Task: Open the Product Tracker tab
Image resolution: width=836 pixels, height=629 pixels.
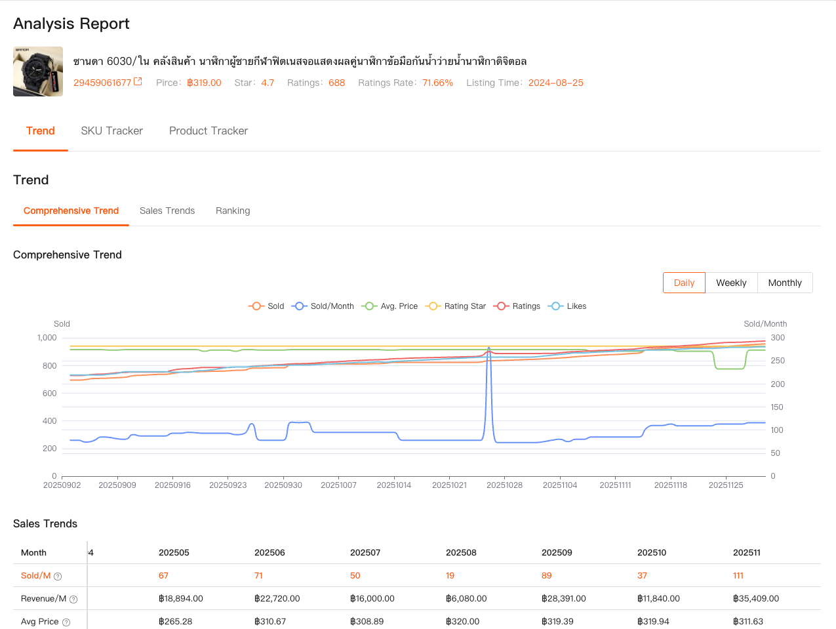Action: [209, 131]
